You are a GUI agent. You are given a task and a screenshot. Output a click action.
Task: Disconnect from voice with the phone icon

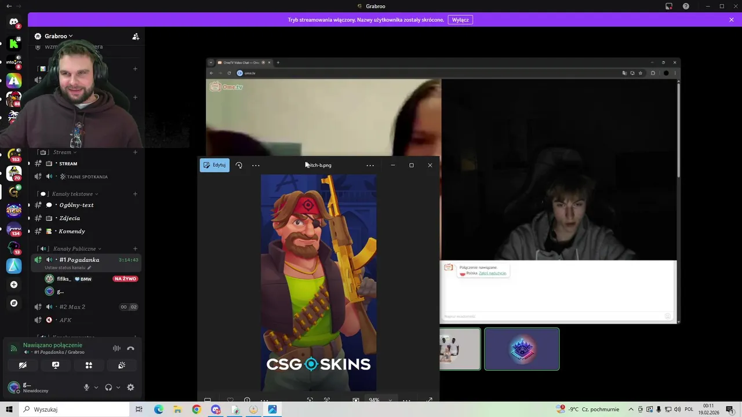(x=130, y=348)
